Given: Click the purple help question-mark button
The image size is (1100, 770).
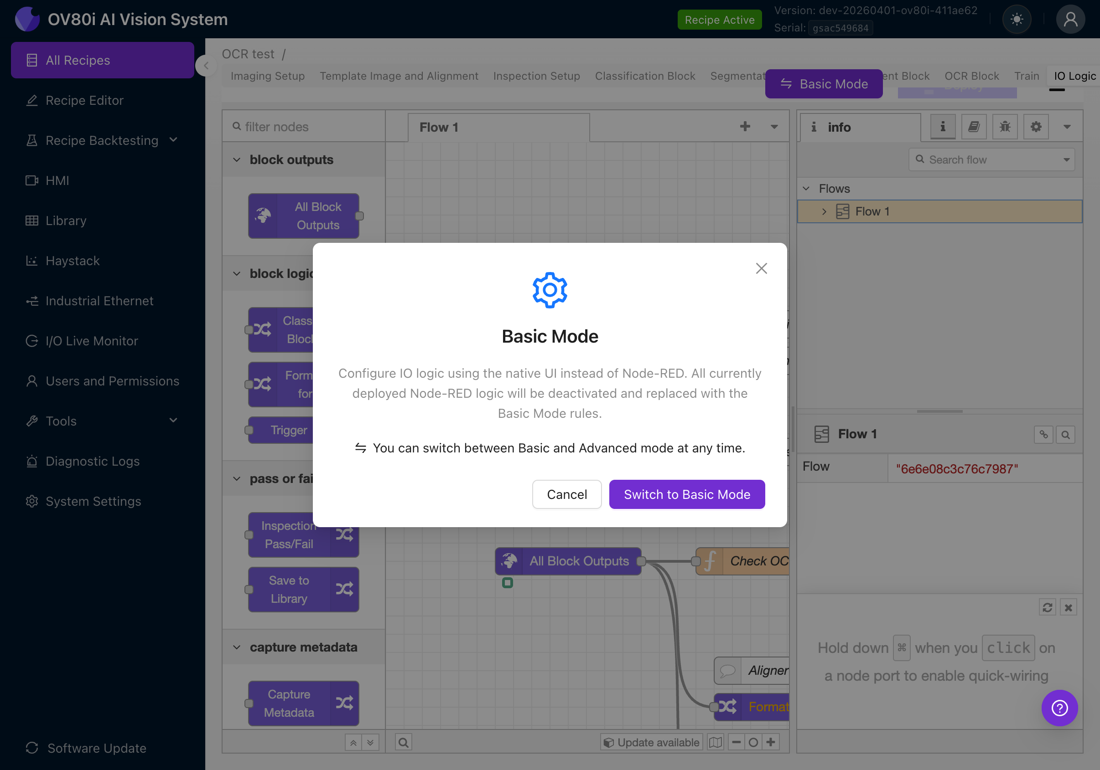Looking at the screenshot, I should (x=1059, y=708).
